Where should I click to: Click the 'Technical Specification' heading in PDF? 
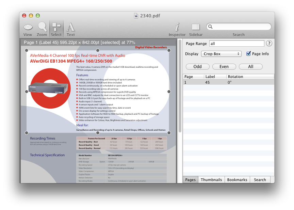click(x=47, y=155)
